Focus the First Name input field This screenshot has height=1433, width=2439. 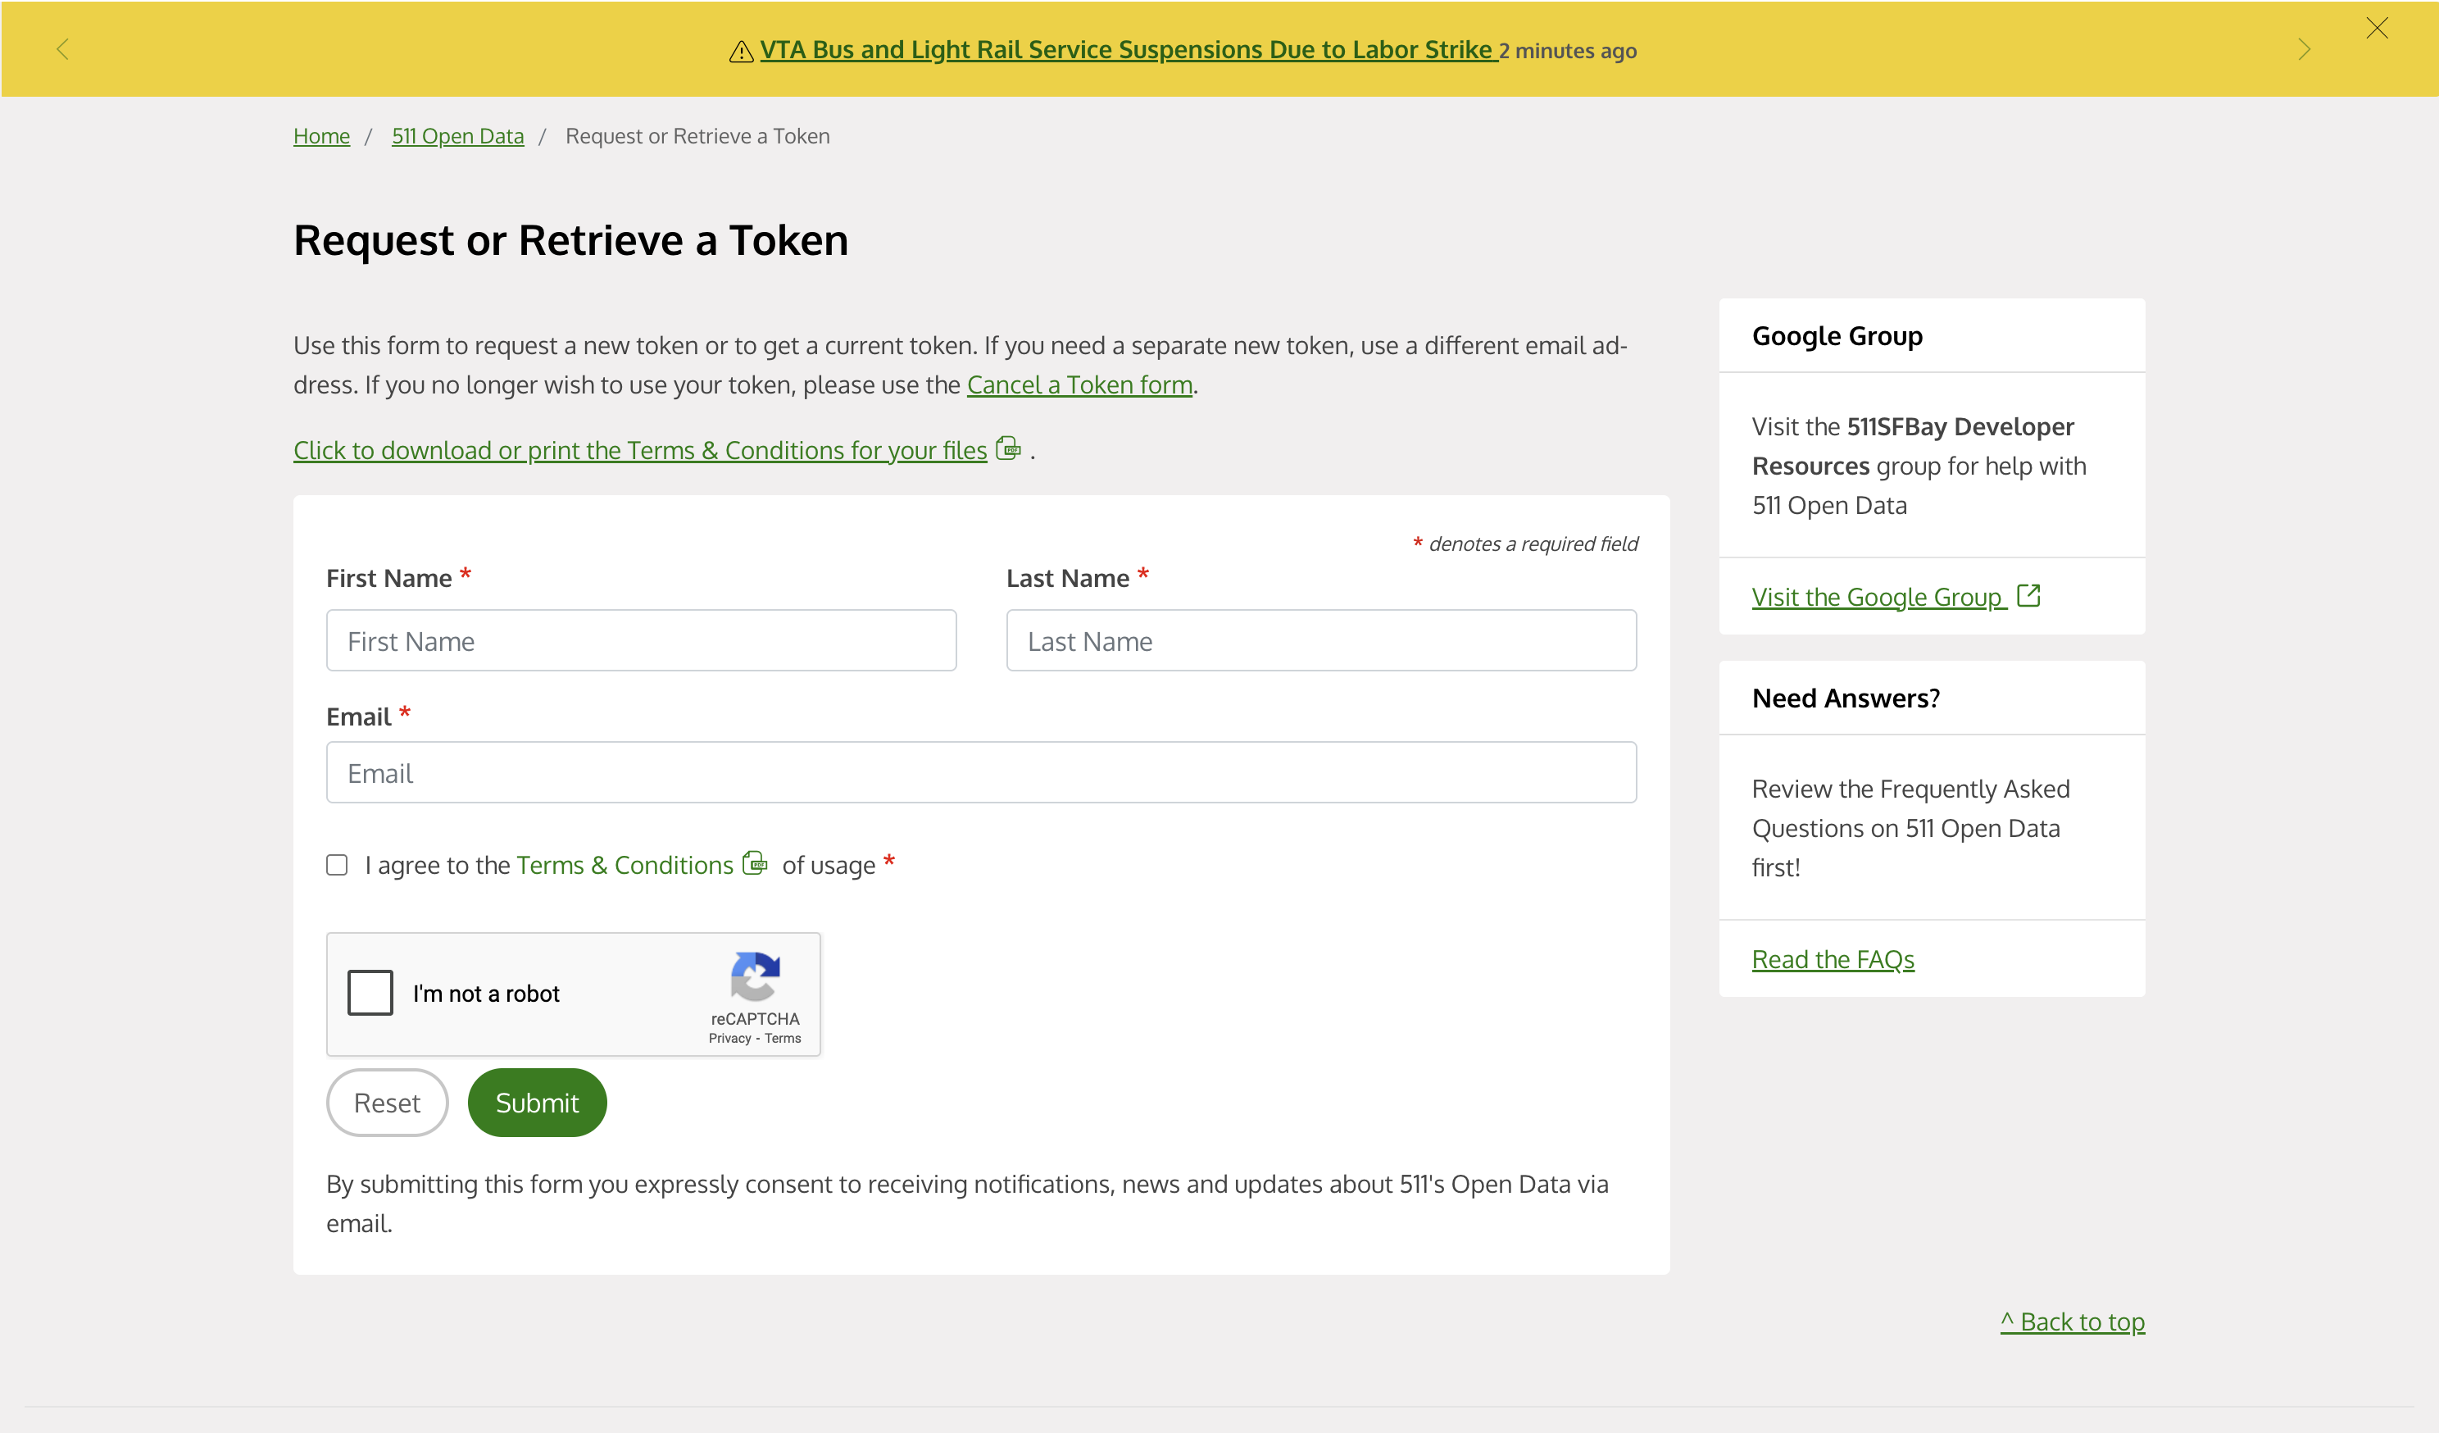coord(641,641)
